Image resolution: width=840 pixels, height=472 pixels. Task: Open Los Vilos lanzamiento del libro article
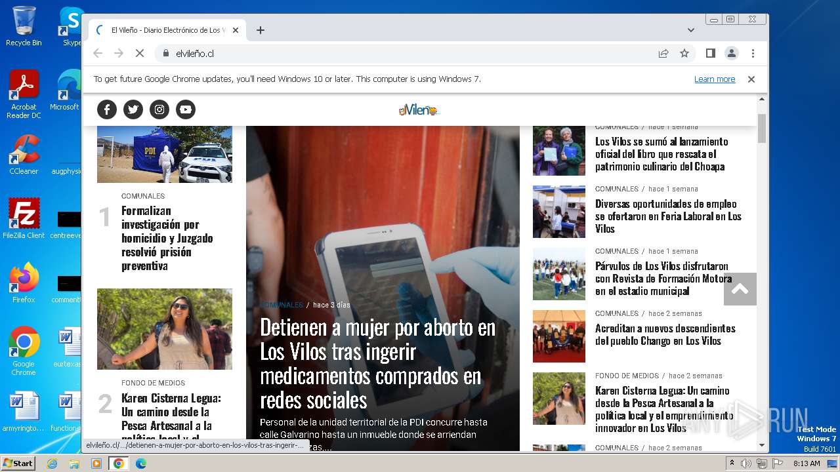pyautogui.click(x=661, y=154)
